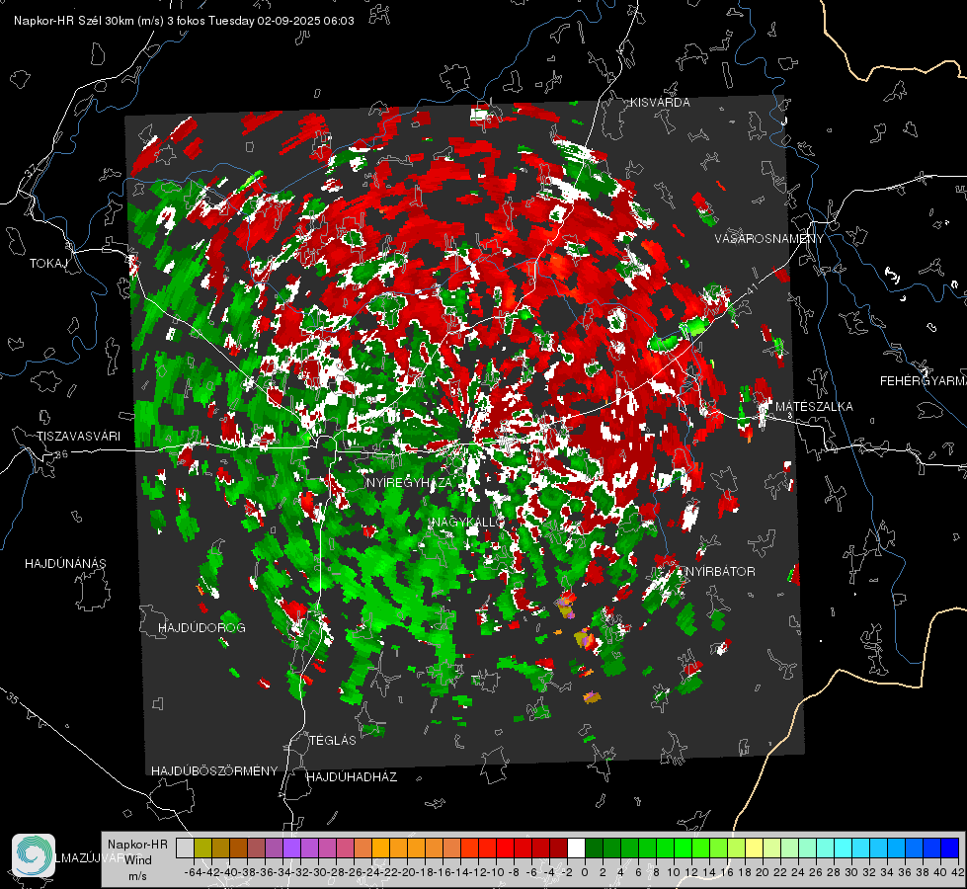The height and width of the screenshot is (889, 967).
Task: Click the TISZAVASVÁRI label
Action: (x=78, y=437)
